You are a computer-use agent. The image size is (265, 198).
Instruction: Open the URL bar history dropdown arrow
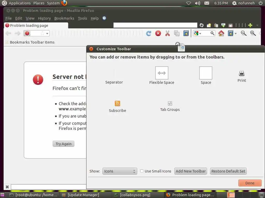point(47,34)
